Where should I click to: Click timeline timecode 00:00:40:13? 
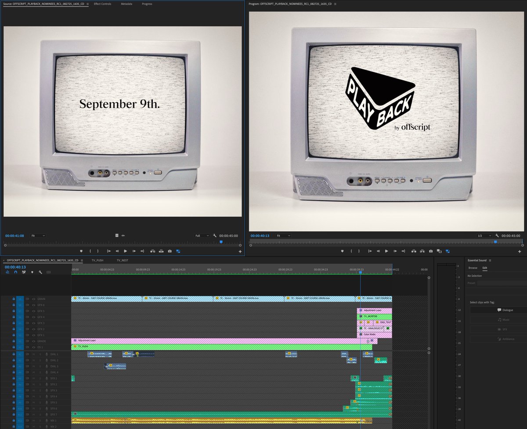pos(15,267)
